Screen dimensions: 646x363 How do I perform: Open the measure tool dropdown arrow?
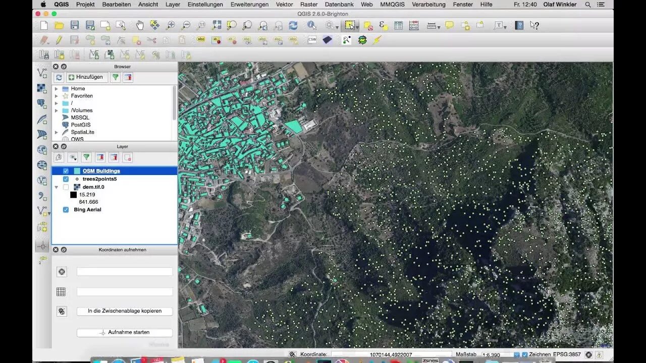pos(439,26)
